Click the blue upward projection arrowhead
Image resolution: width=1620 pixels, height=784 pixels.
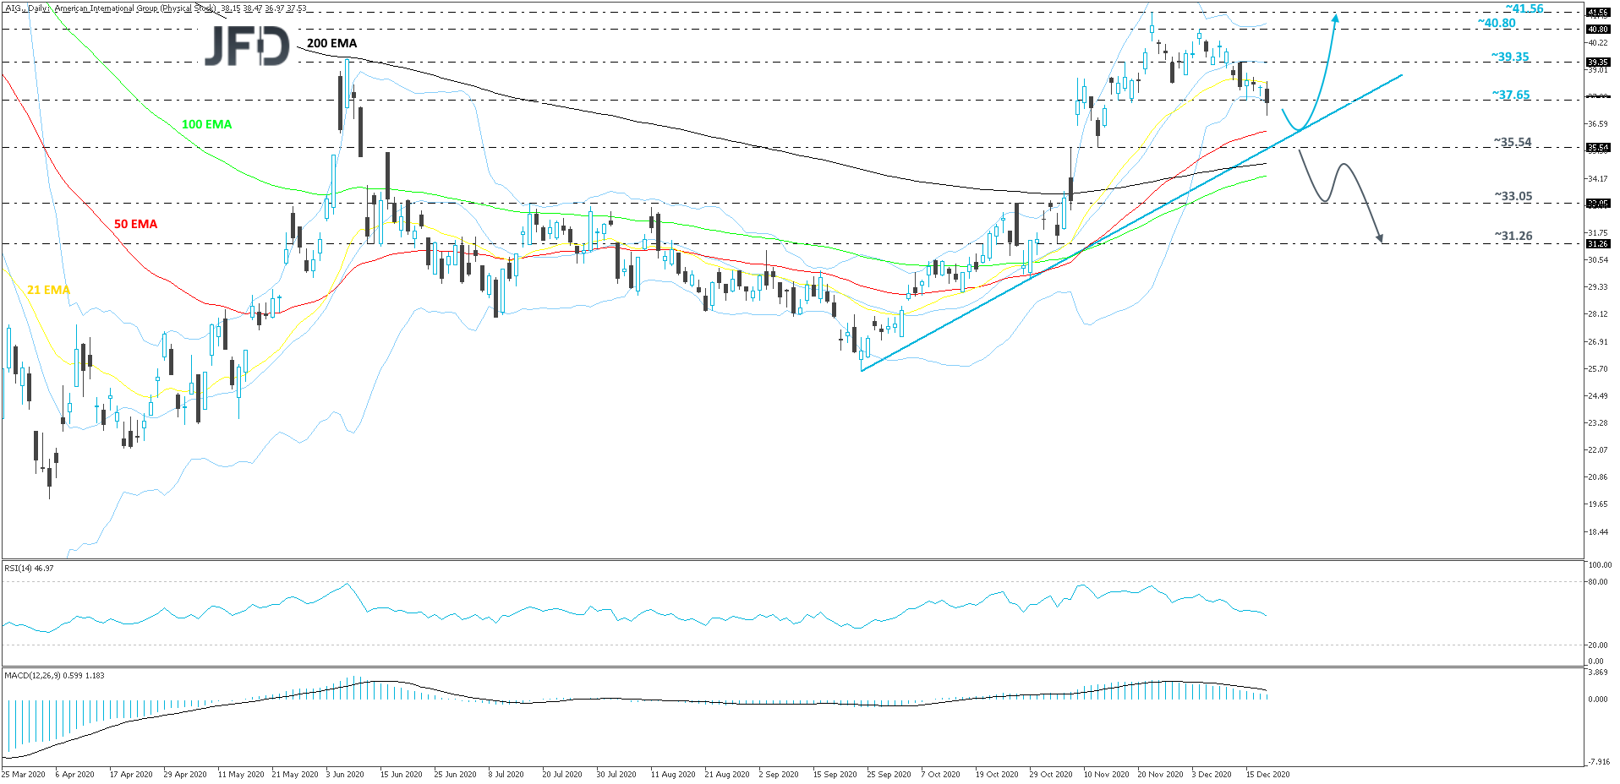click(x=1335, y=18)
